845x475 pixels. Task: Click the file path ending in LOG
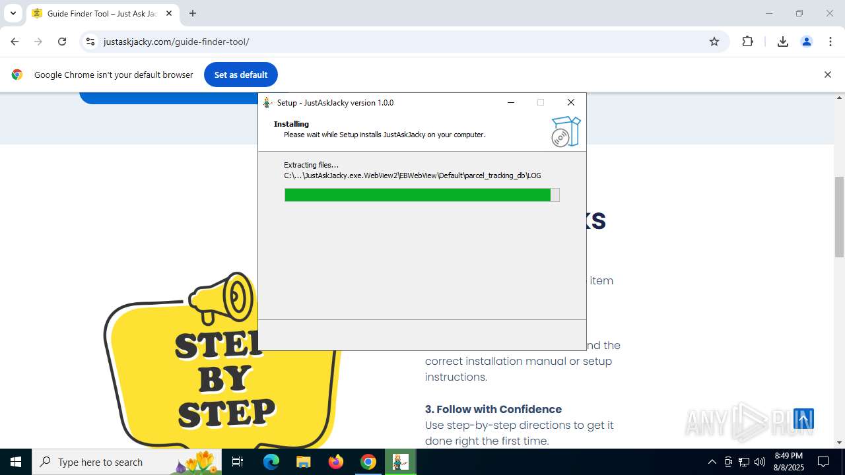[413, 175]
